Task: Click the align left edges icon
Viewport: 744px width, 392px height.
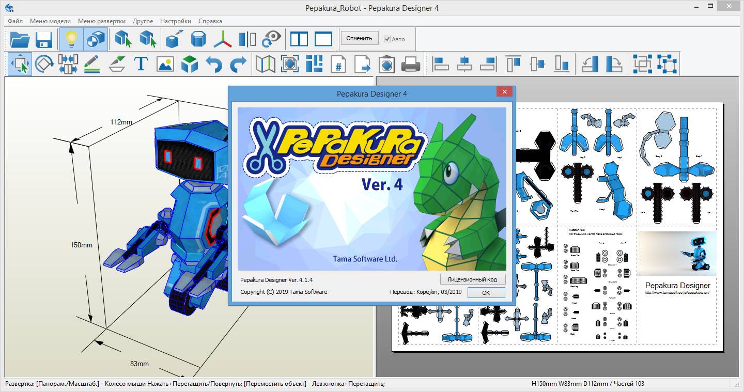Action: (441, 64)
